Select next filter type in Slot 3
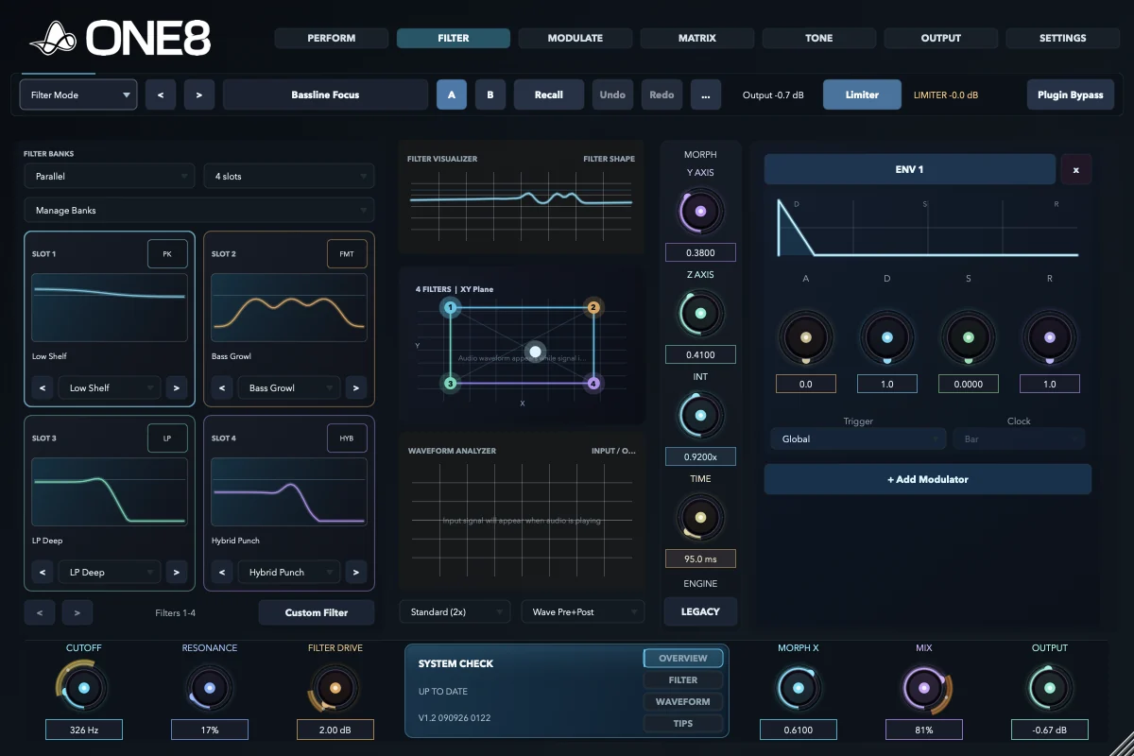The image size is (1134, 756). (x=177, y=572)
